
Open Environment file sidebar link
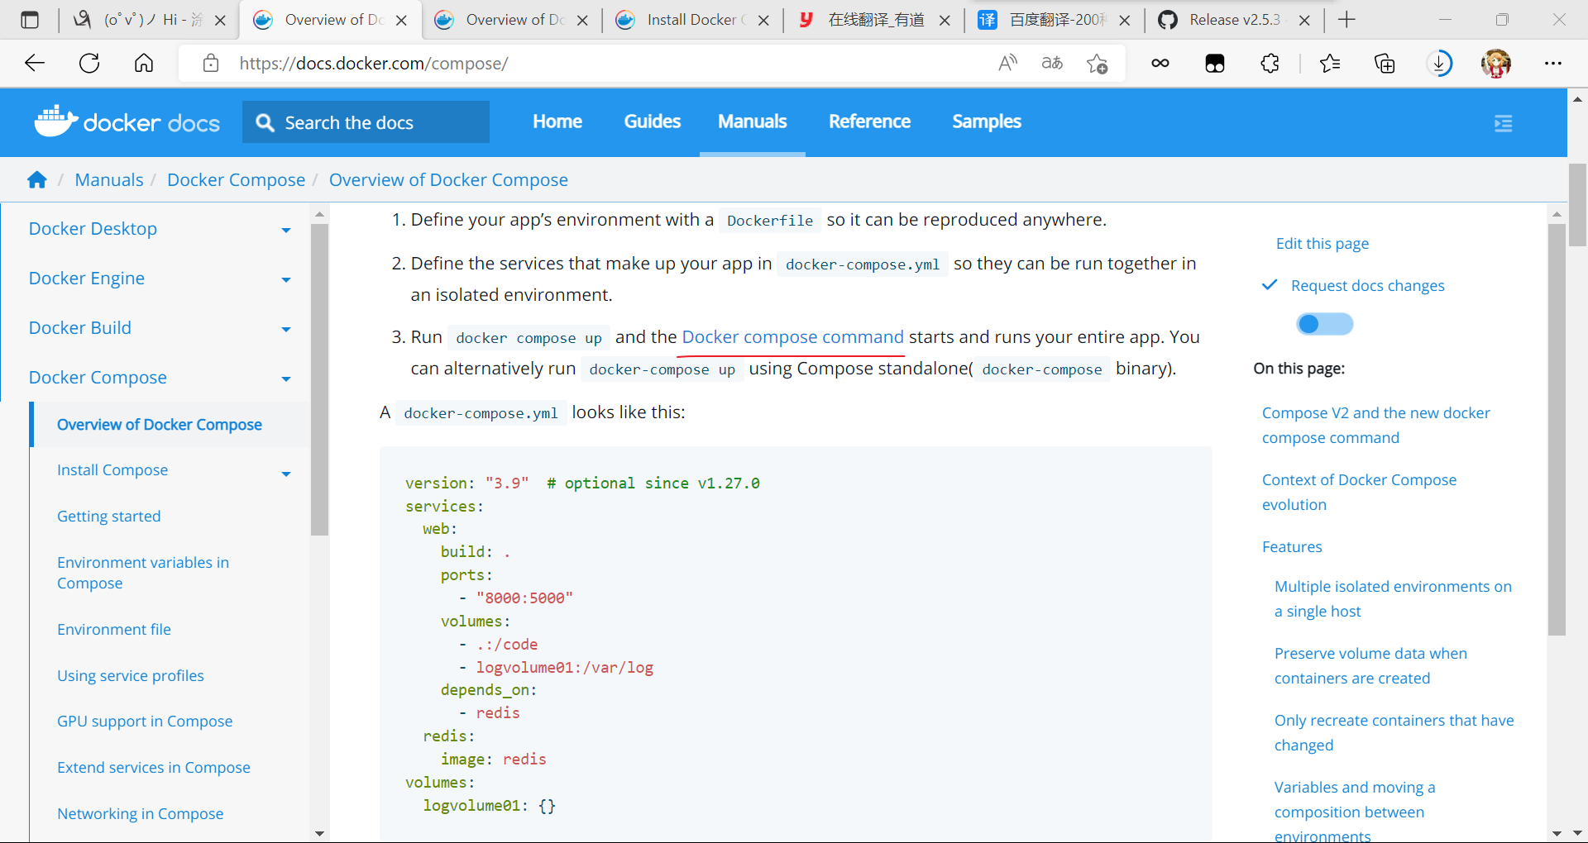coord(114,629)
